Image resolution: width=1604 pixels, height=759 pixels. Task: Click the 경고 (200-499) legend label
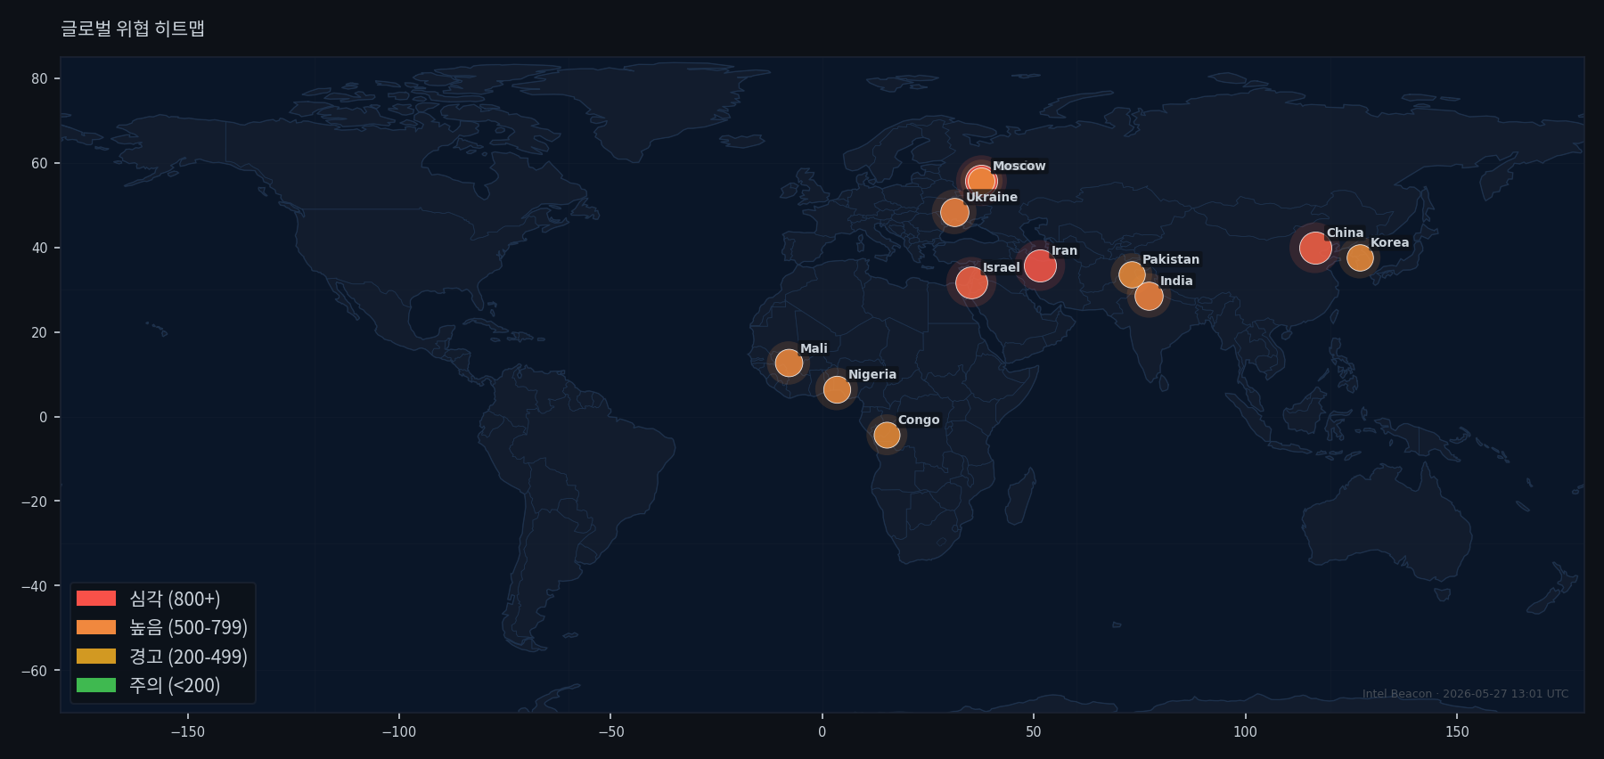[x=189, y=657]
